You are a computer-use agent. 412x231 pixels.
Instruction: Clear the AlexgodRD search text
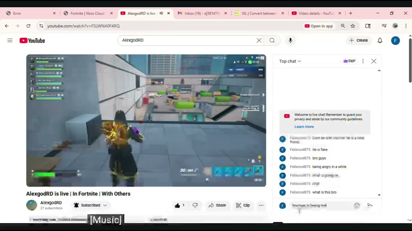[259, 40]
